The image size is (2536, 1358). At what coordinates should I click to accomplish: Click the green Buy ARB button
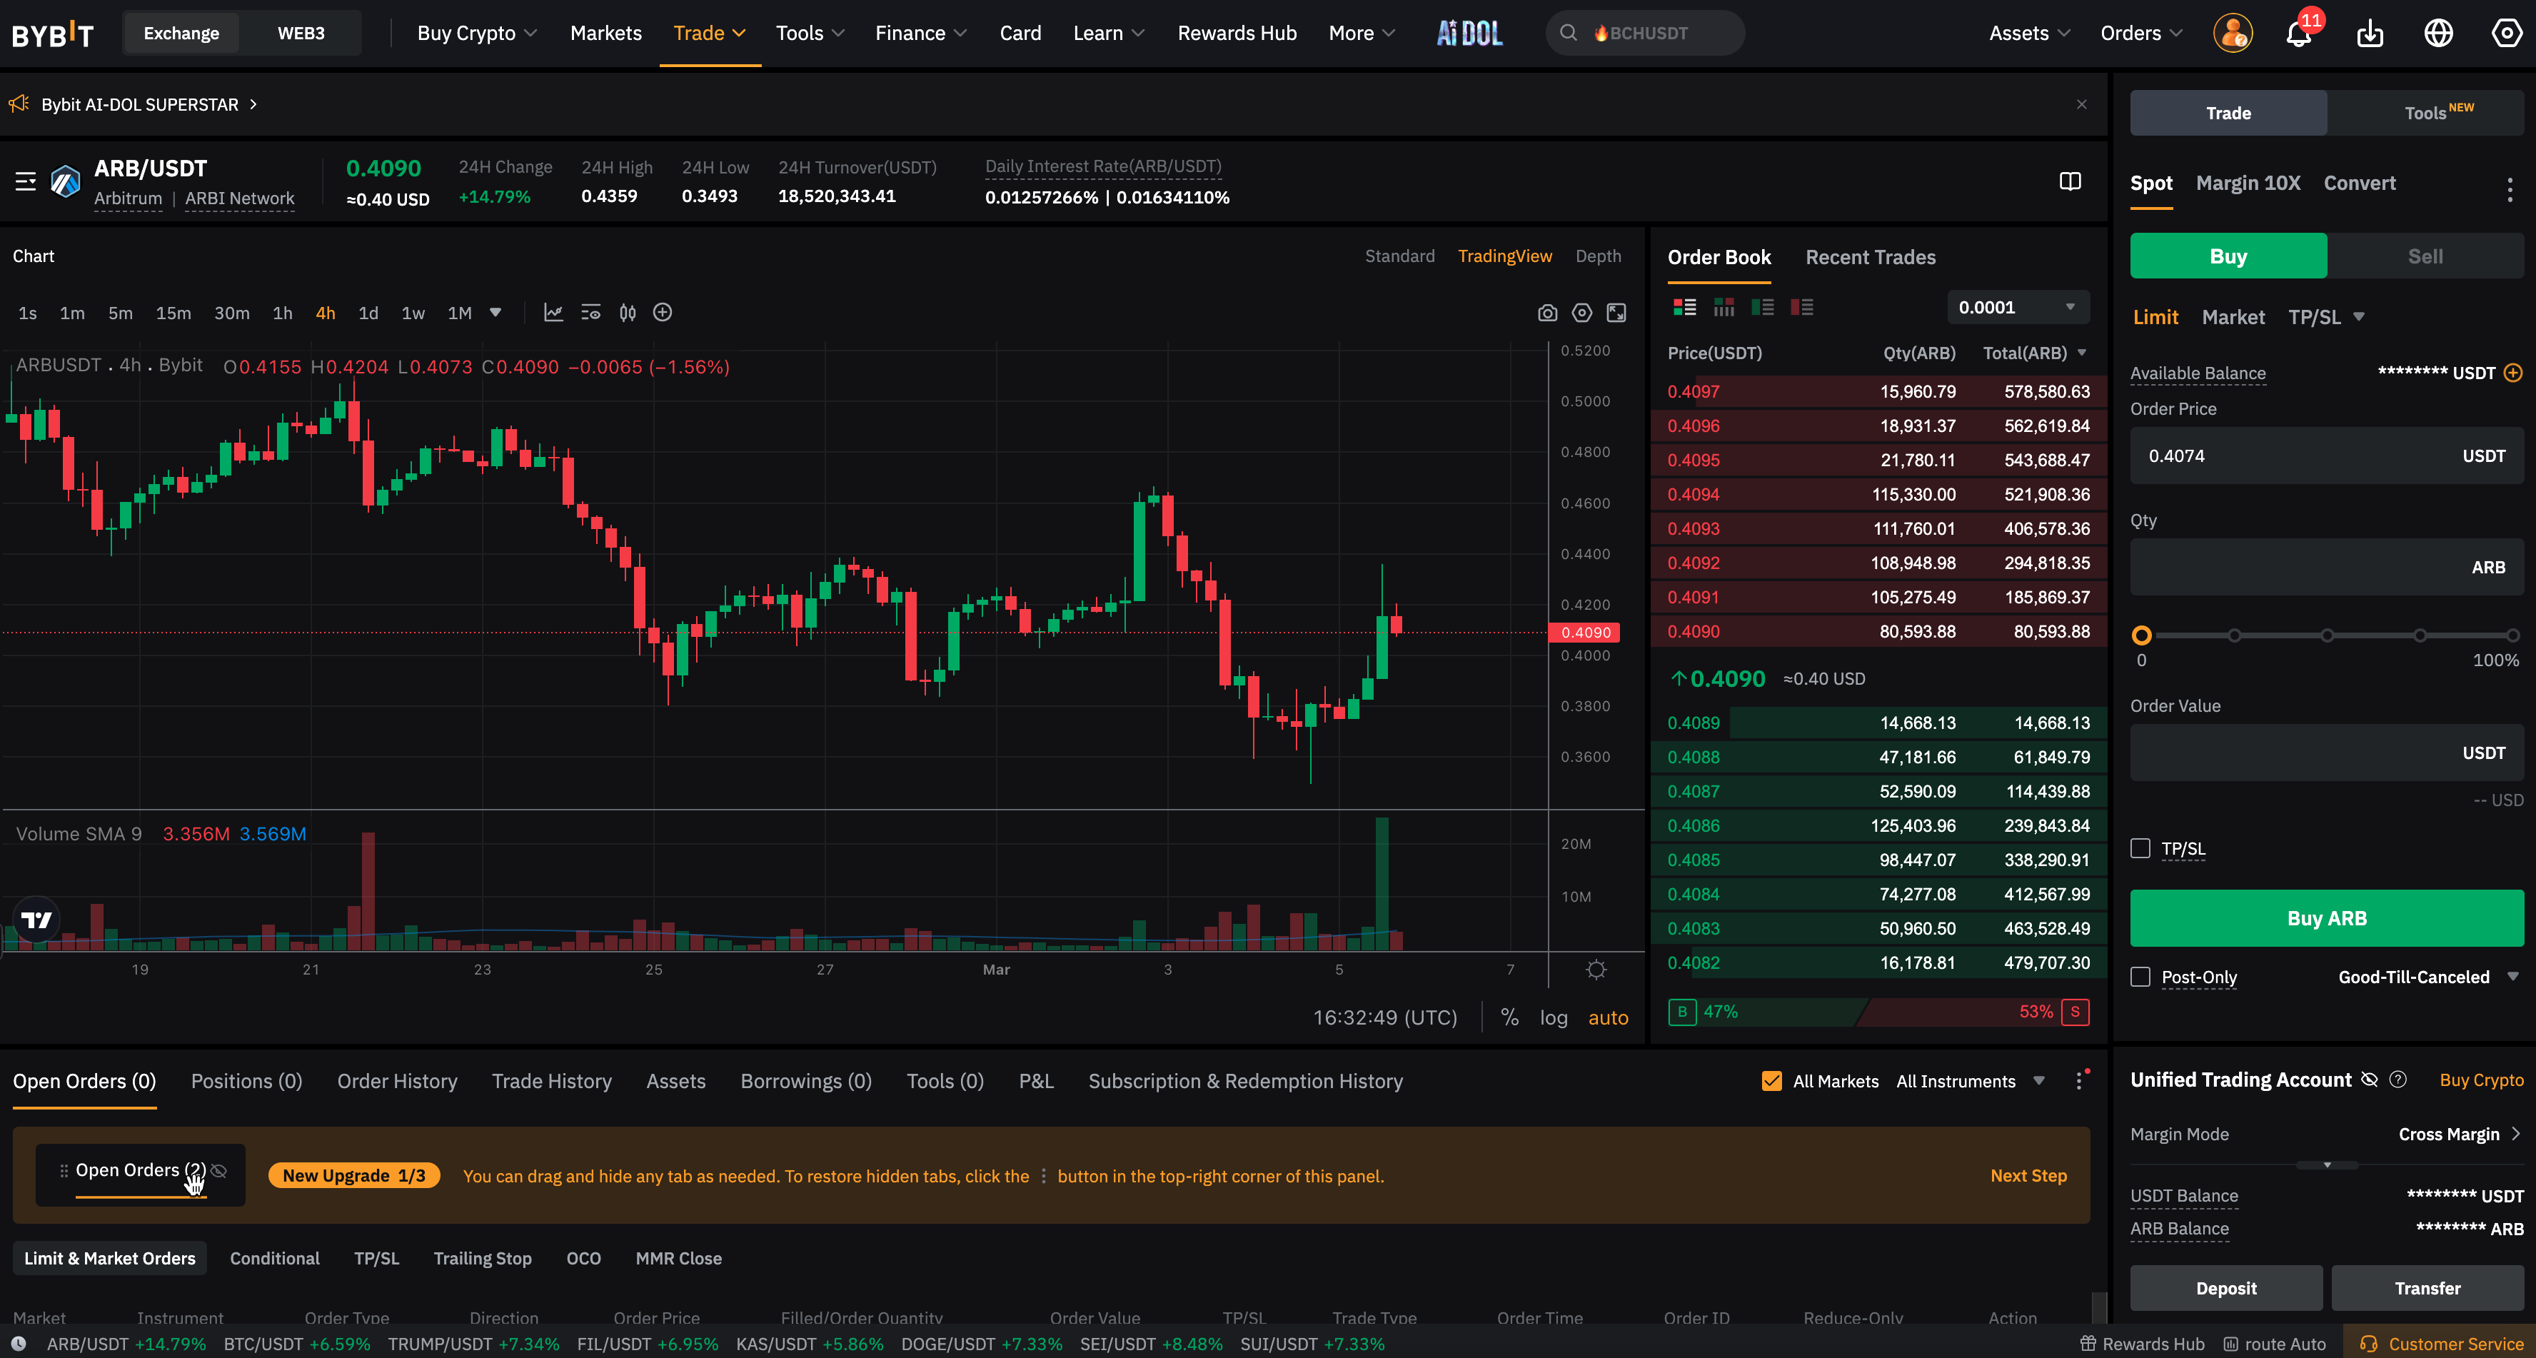pyautogui.click(x=2325, y=917)
